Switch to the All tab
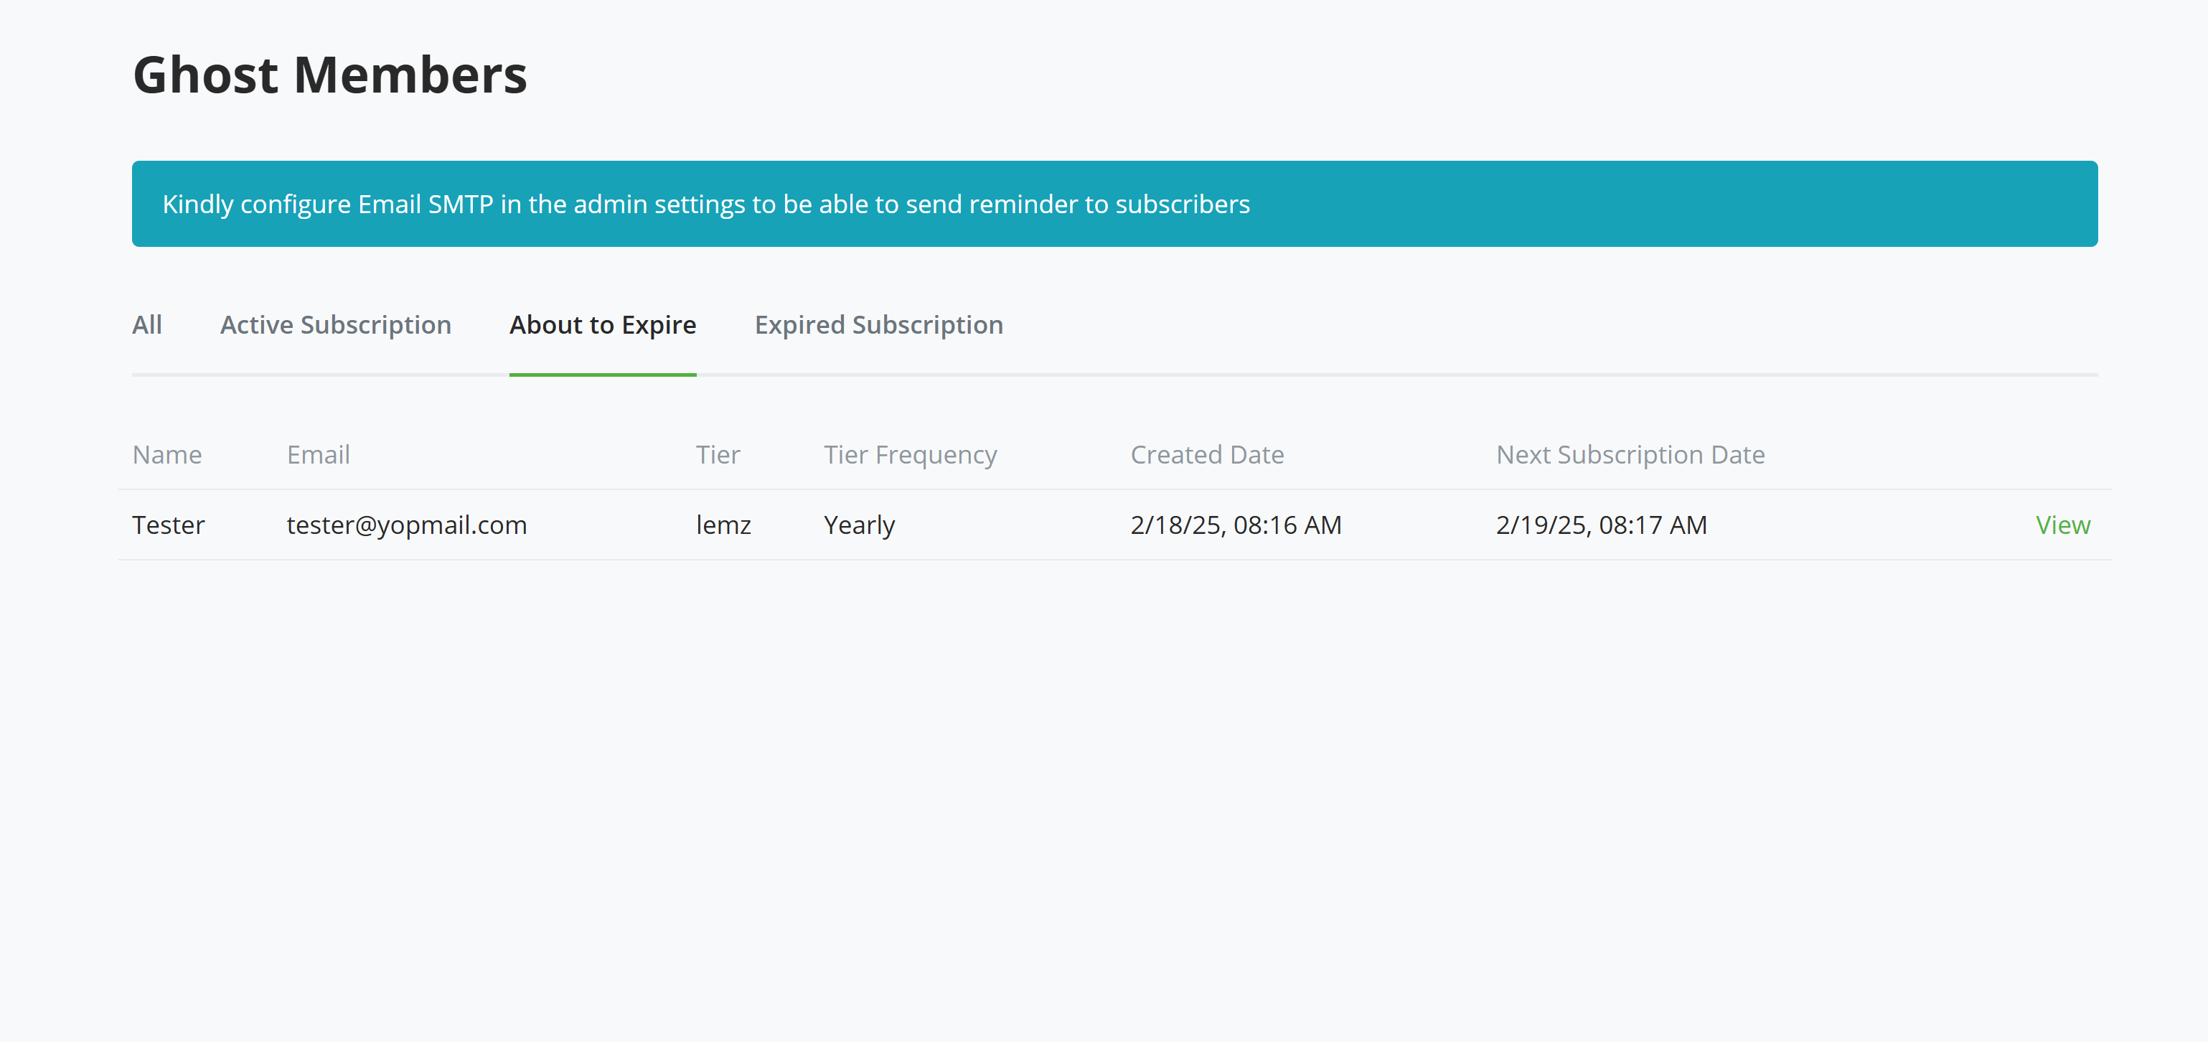2208x1042 pixels. click(146, 325)
